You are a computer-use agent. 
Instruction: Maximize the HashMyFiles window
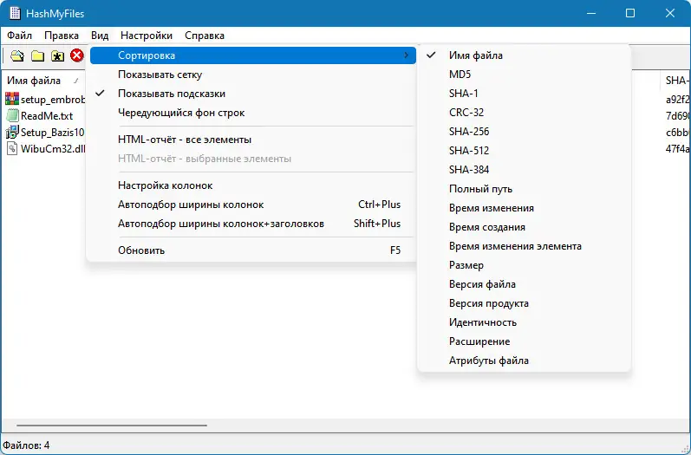pos(630,13)
